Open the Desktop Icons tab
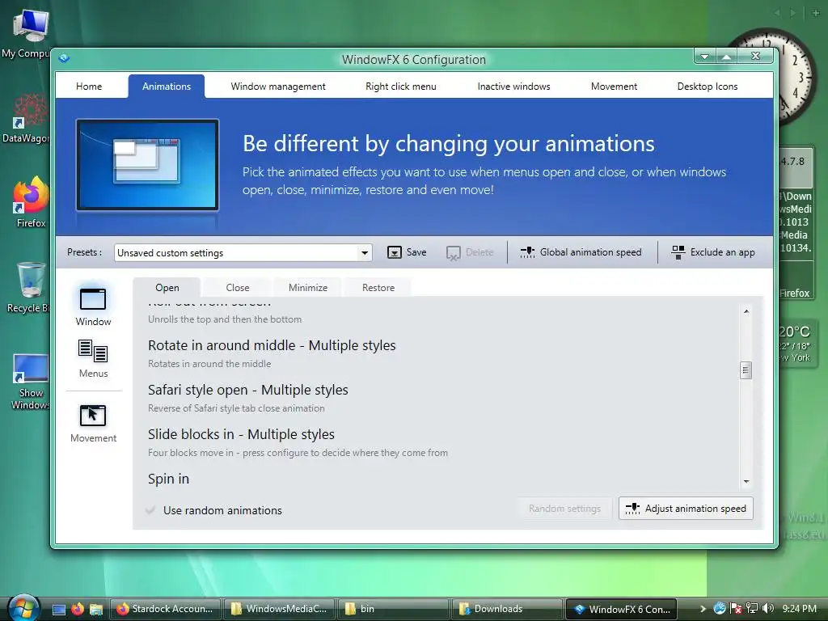828x621 pixels. click(707, 86)
